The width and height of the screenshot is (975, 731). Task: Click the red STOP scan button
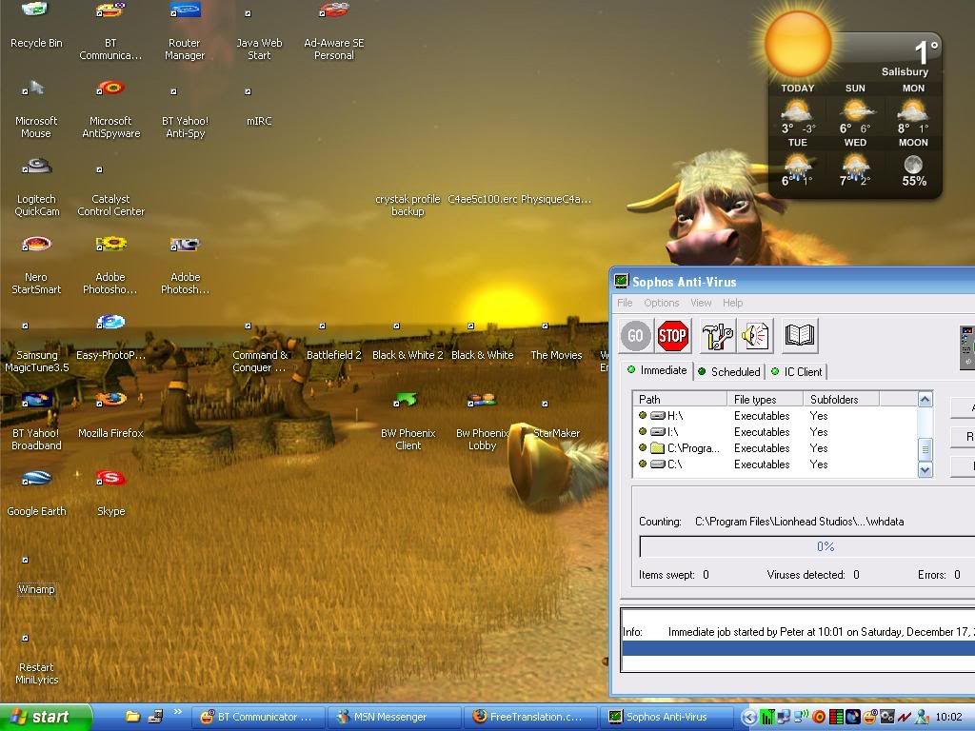[x=673, y=335]
